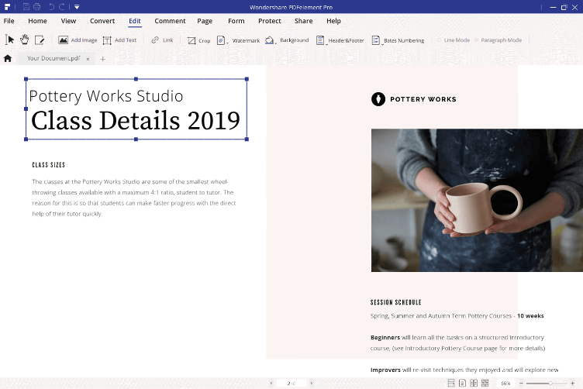This screenshot has height=389, width=583.
Task: Click the page number input field
Action: click(x=291, y=383)
